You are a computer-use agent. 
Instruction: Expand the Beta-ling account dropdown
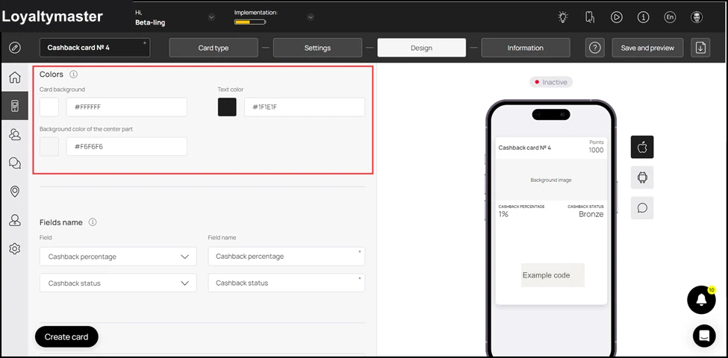pos(211,18)
